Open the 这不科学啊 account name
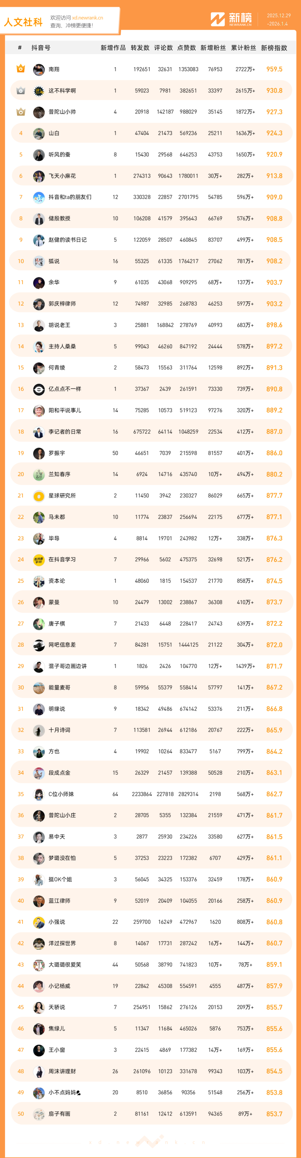The image size is (301, 1158). click(x=62, y=91)
